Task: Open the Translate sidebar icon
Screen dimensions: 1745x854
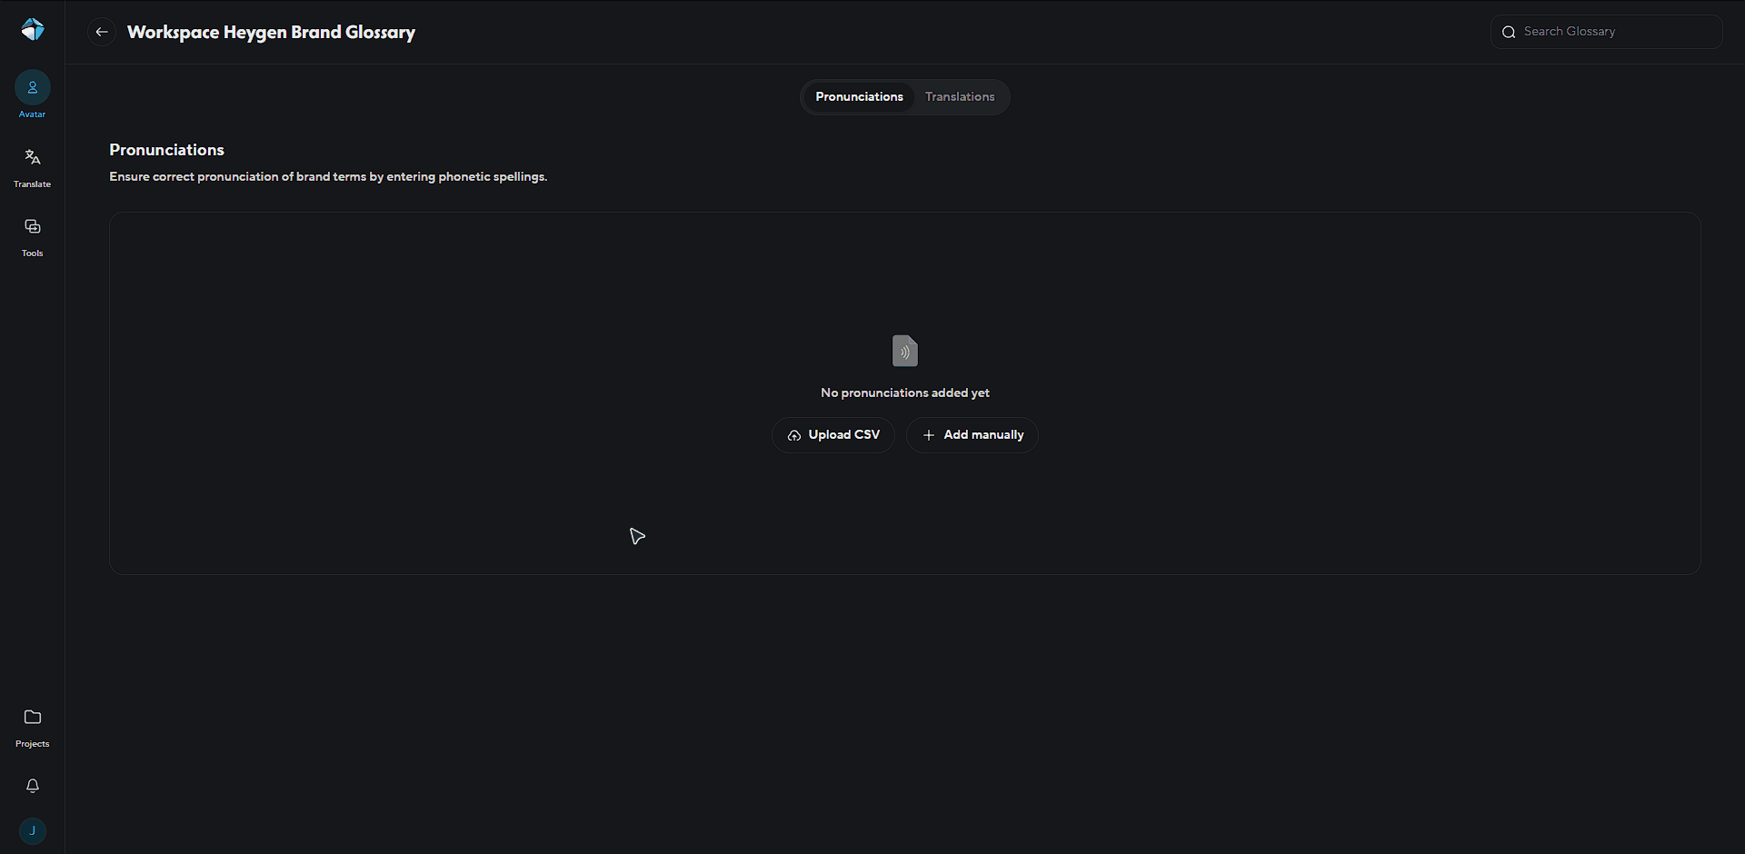Action: tap(33, 157)
